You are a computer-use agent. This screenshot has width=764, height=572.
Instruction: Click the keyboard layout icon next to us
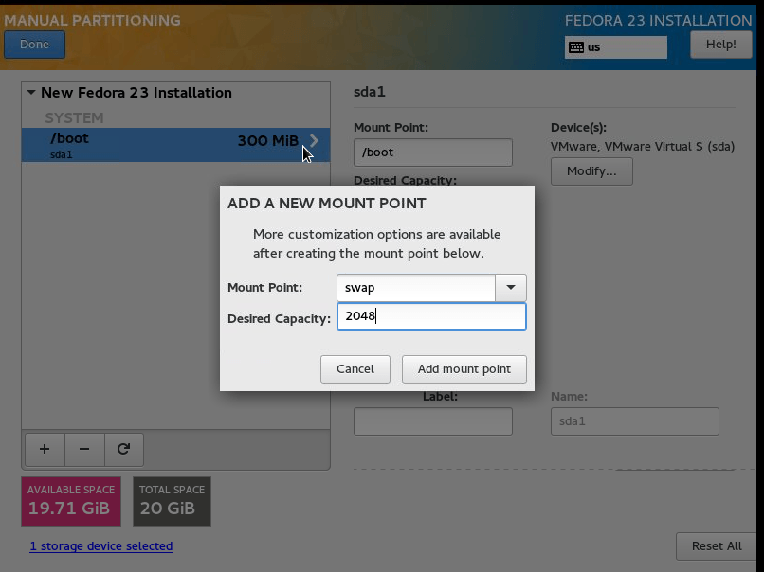point(576,47)
